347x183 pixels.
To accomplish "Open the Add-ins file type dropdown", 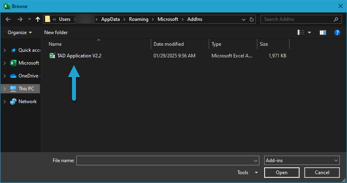I will (x=302, y=161).
